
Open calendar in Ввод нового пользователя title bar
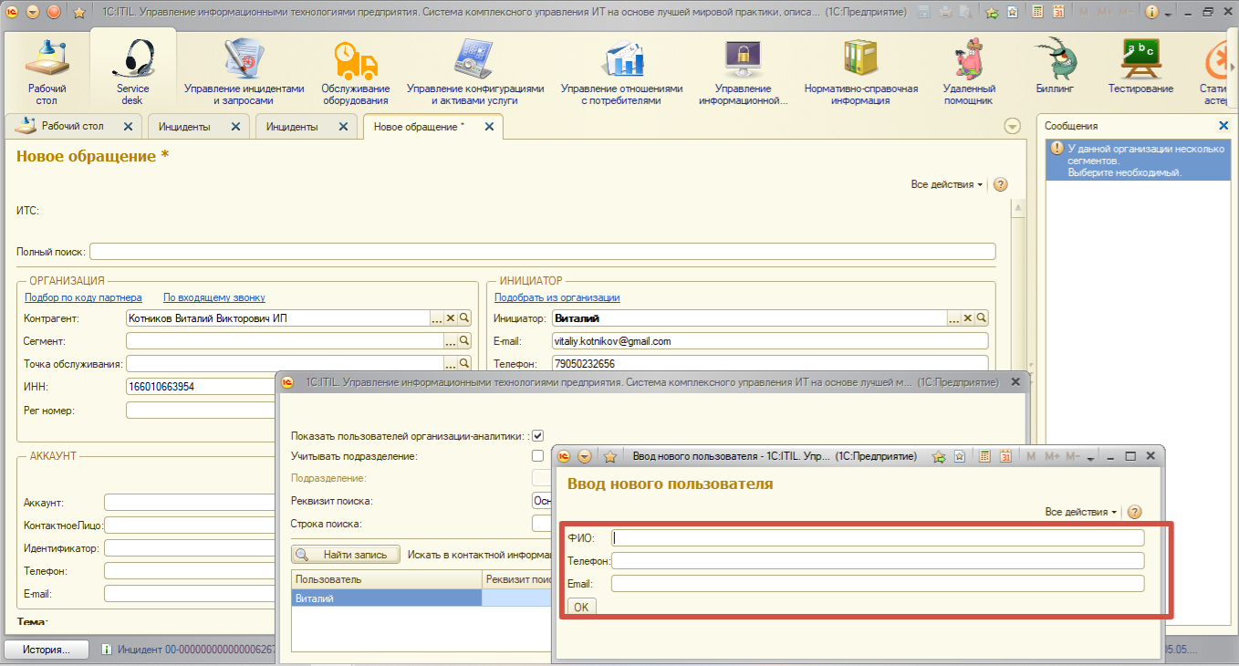[1006, 456]
